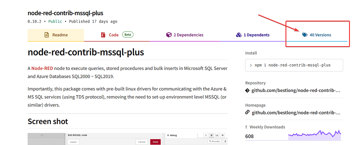Viewport: 358px width, 145px height.
Task: Click the Done button in screenshot image
Action: [155, 142]
